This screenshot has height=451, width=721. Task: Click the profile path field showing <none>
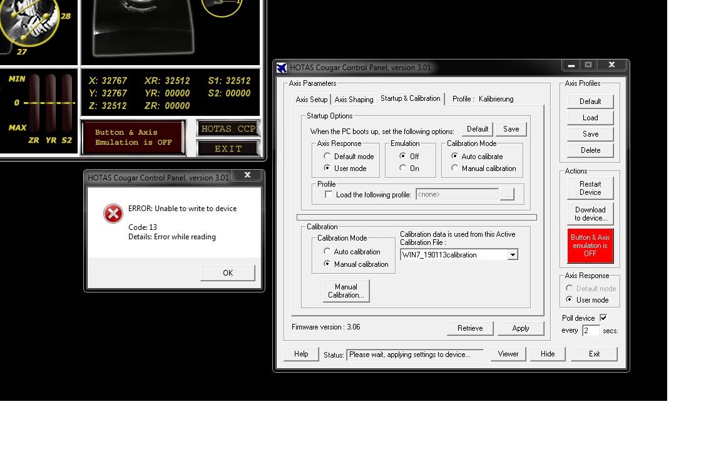(x=457, y=194)
